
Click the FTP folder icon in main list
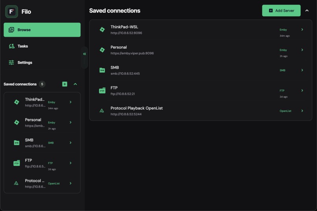[102, 90]
